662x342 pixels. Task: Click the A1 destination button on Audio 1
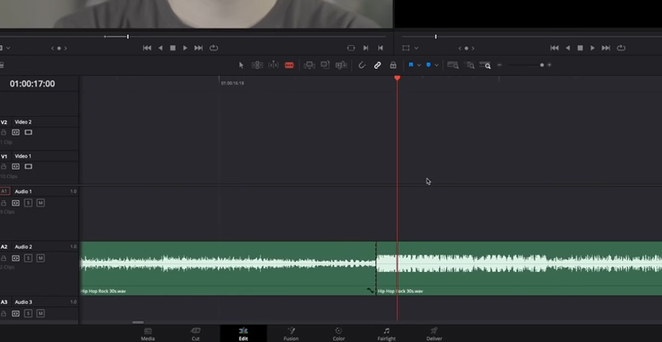tap(5, 191)
